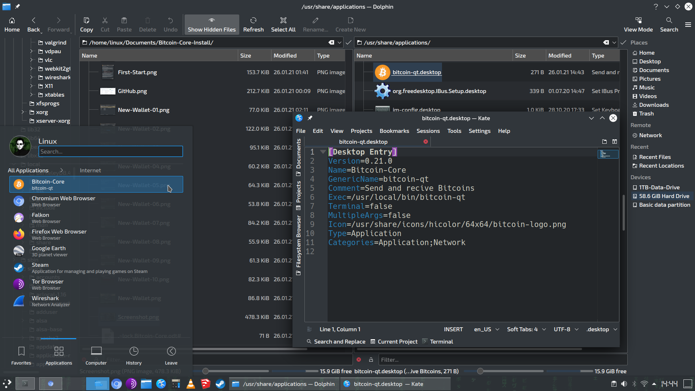Open the UTF-8 encoding dropdown
The height and width of the screenshot is (391, 695).
(566, 329)
